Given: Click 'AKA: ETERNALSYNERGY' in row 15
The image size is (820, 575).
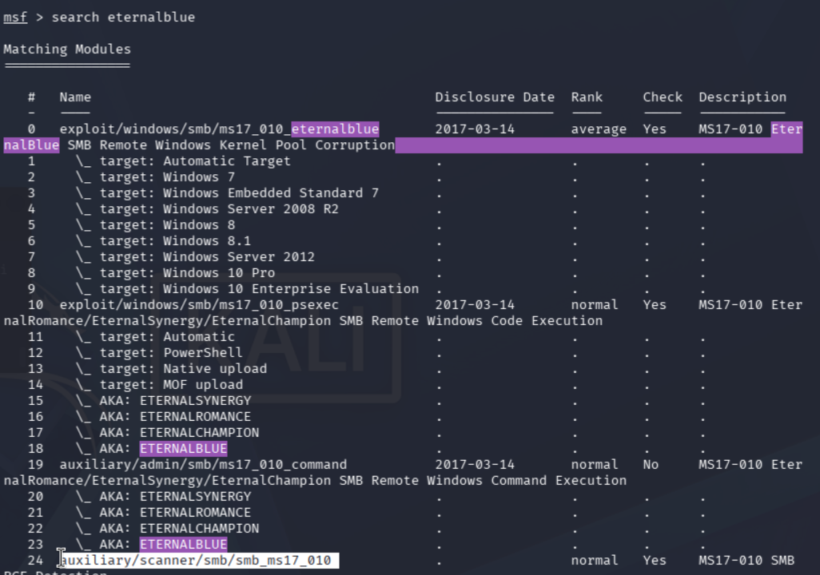Looking at the screenshot, I should (x=175, y=401).
